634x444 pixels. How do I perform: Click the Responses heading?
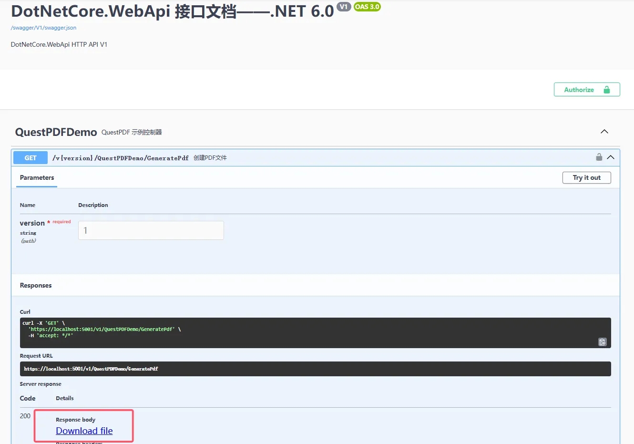click(36, 285)
